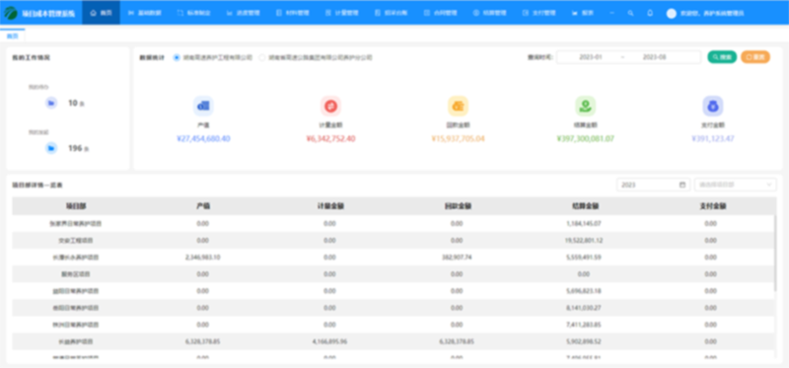Click the folder icon beside 196

(51, 149)
